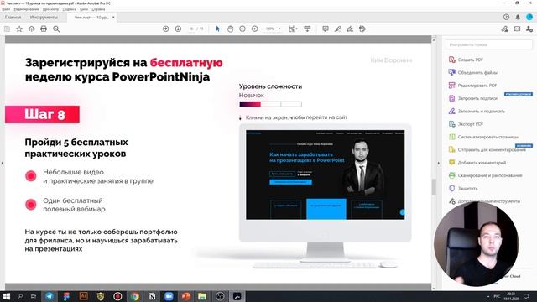Open PowerPoint from the taskbar
This screenshot has height=302, width=537.
186,296
